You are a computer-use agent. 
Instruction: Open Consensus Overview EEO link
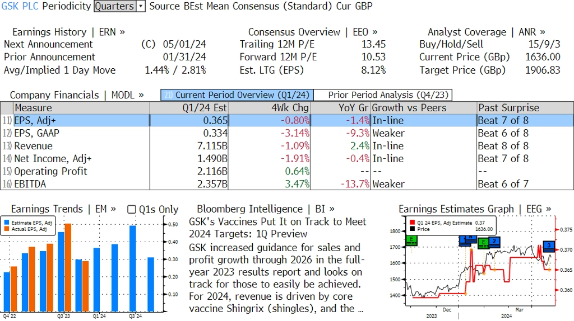point(313,32)
